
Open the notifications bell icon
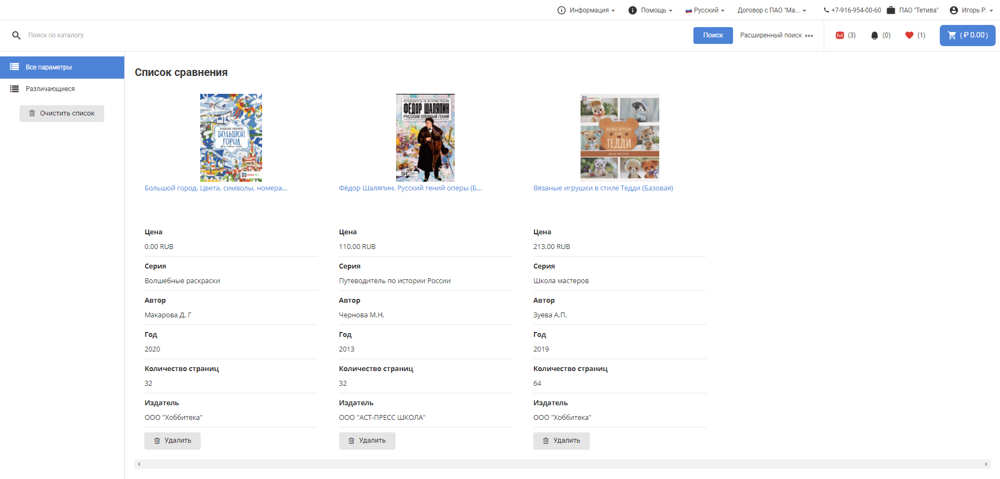click(x=874, y=35)
